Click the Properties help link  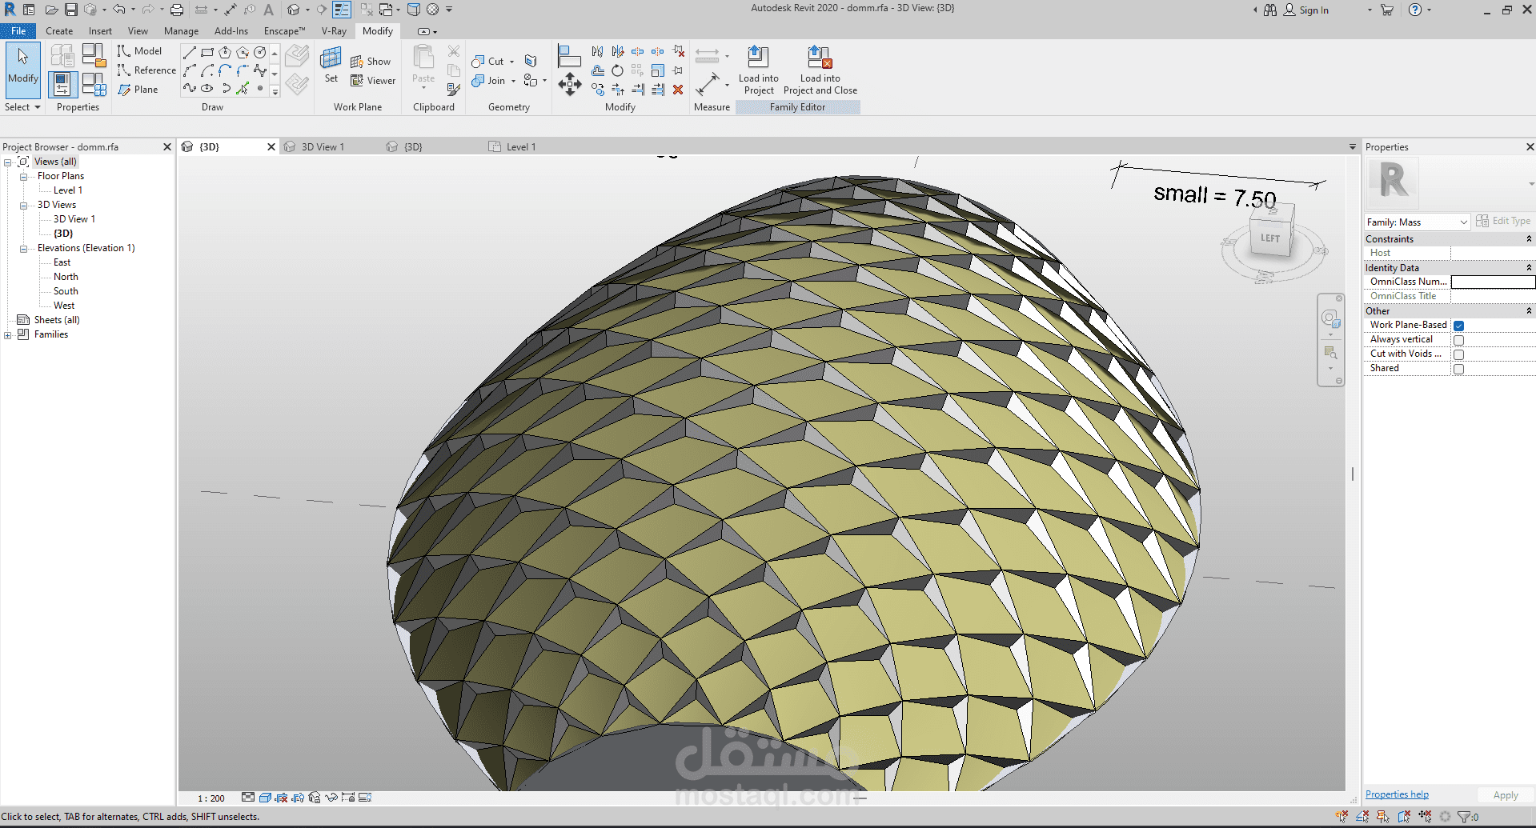[x=1397, y=794]
